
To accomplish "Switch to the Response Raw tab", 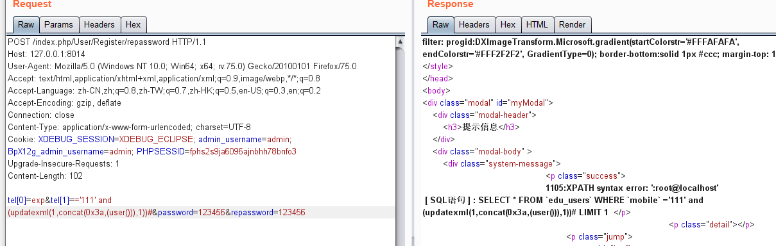I will click(x=441, y=25).
